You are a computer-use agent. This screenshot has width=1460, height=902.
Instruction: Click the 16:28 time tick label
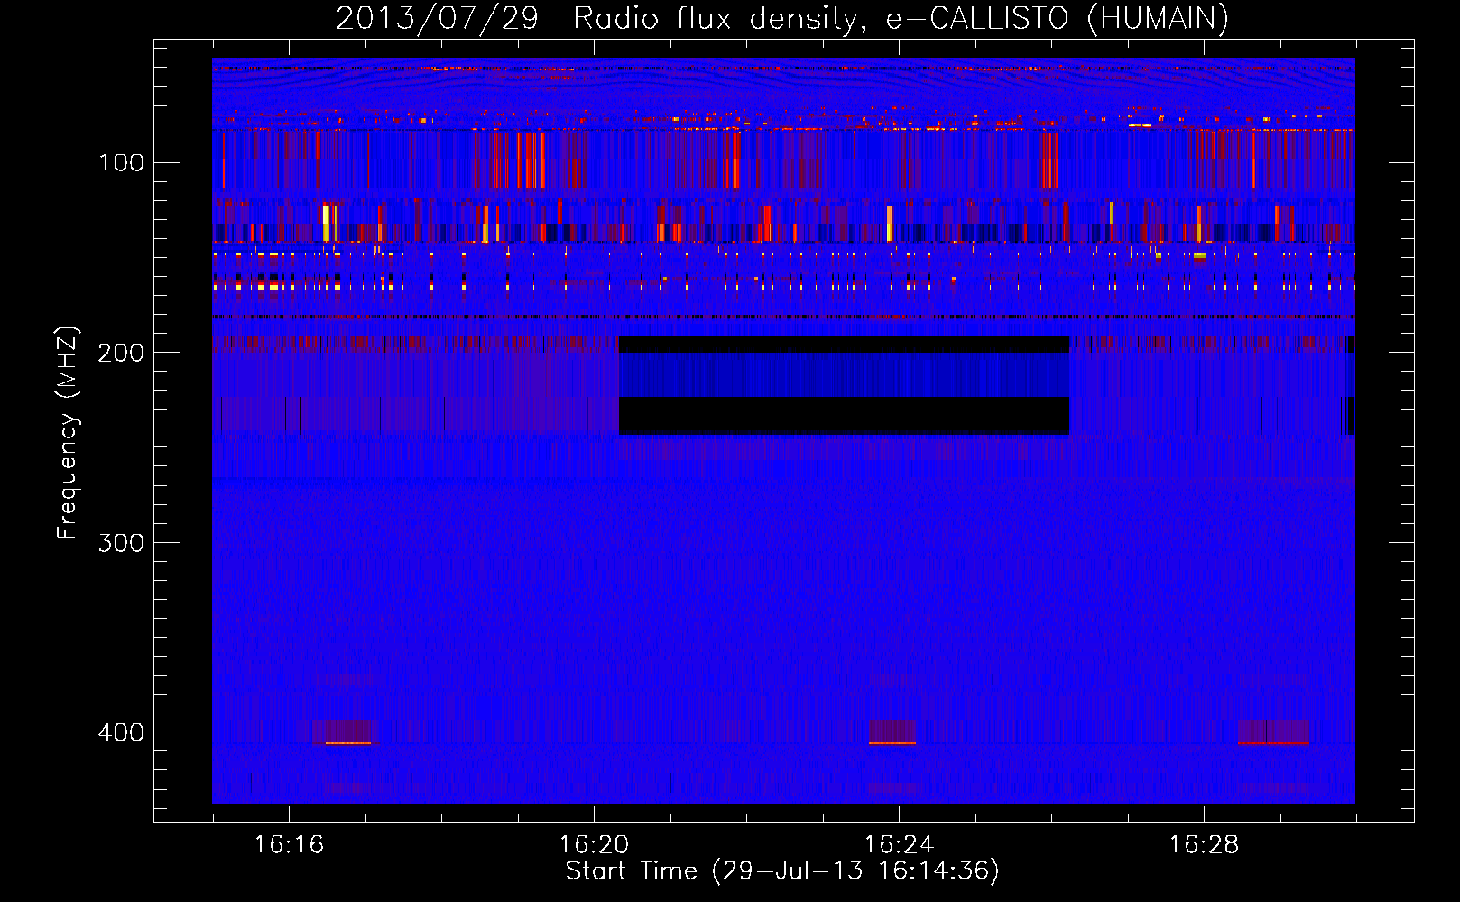1204,845
